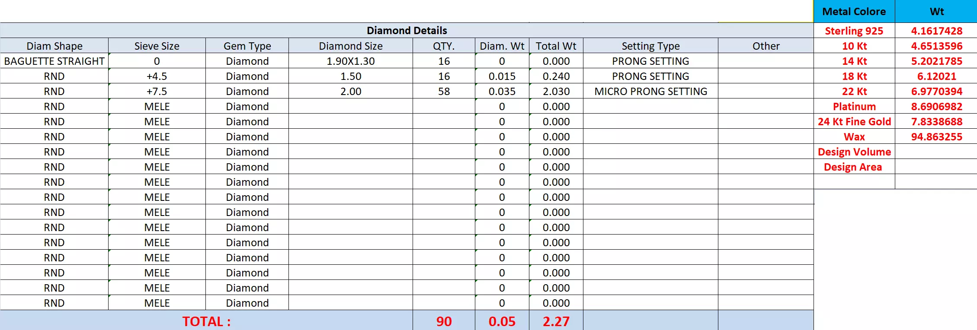The width and height of the screenshot is (977, 330).
Task: Select the quantity cell showing 58
Action: coord(444,91)
